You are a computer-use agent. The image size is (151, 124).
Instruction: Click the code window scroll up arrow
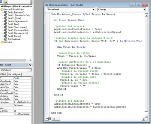click(146, 15)
